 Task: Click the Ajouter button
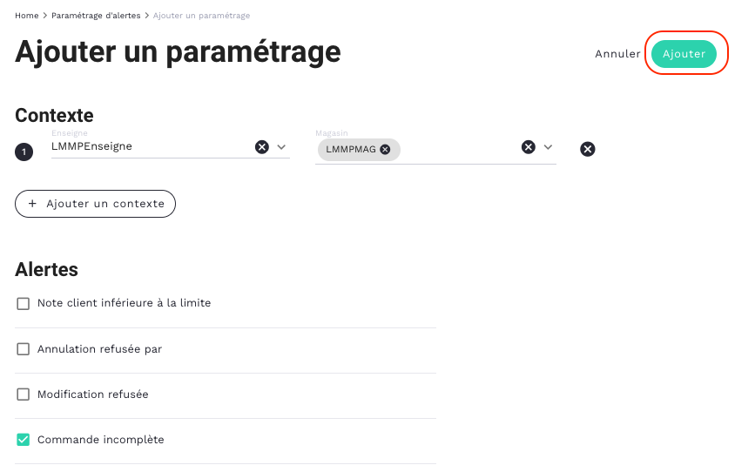[x=684, y=53]
